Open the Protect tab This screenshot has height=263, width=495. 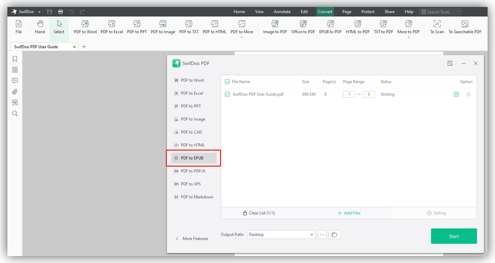point(368,12)
